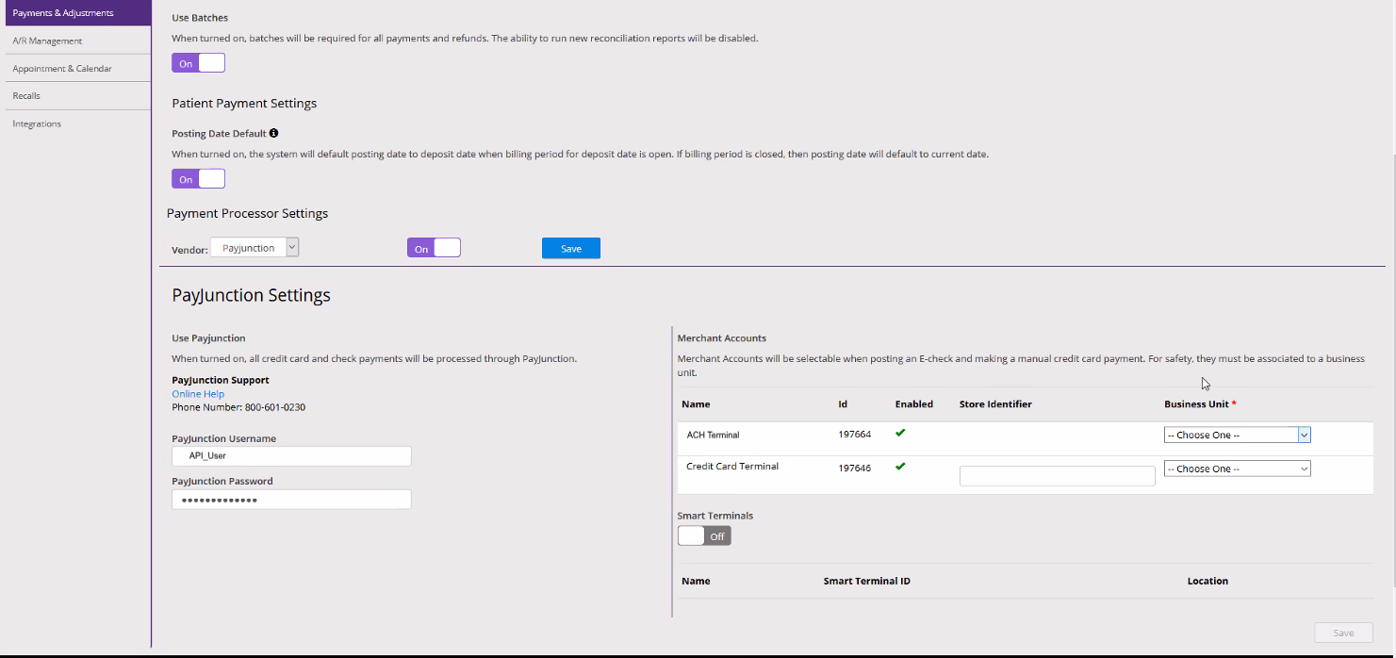Click Store Identifier field for Credit Card Terminal
The height and width of the screenshot is (658, 1396).
(x=1057, y=476)
